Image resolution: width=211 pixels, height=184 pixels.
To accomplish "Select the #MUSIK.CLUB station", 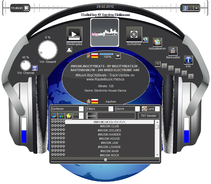I will point(109,126).
